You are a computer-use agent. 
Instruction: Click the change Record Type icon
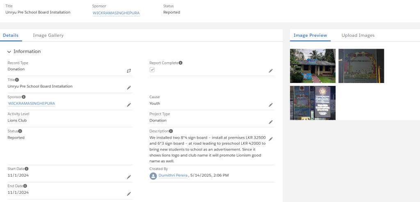click(129, 71)
